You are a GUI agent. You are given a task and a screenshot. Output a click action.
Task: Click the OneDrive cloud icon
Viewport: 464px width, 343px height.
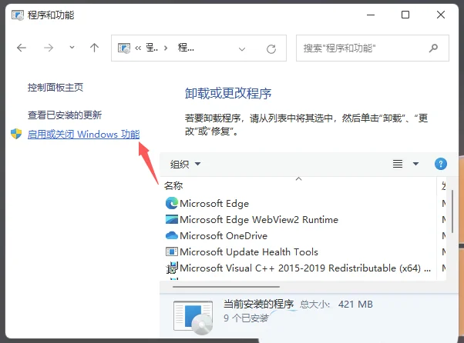pos(172,235)
